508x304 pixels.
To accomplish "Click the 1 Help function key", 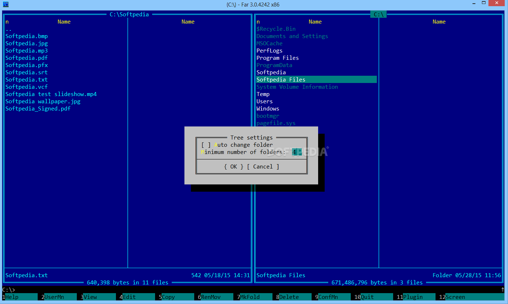I will [x=20, y=297].
